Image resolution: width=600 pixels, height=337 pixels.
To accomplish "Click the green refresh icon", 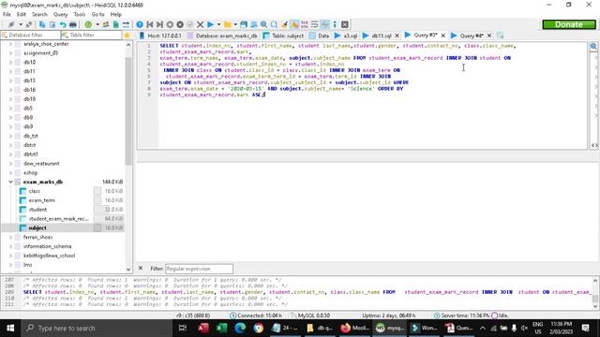I will tap(88, 24).
